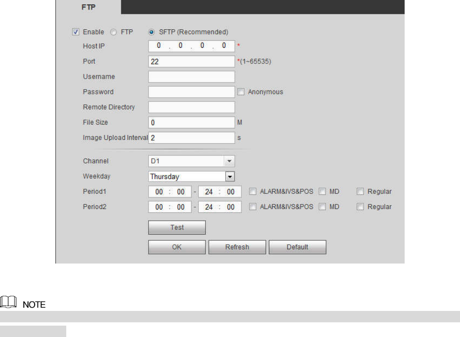The image size is (460, 337).
Task: Switch to the FTP tab
Action: (x=88, y=7)
